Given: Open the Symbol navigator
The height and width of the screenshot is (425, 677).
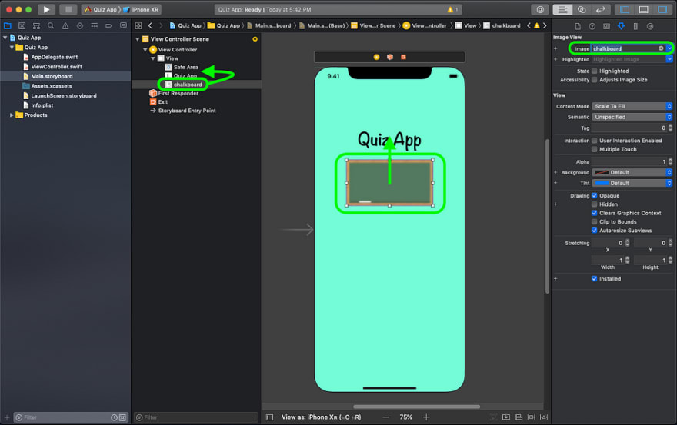Looking at the screenshot, I should 36,26.
